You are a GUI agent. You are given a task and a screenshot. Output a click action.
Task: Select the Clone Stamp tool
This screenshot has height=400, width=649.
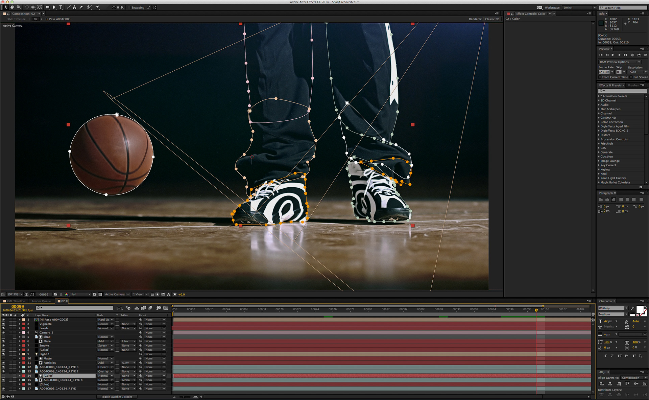pyautogui.click(x=74, y=7)
